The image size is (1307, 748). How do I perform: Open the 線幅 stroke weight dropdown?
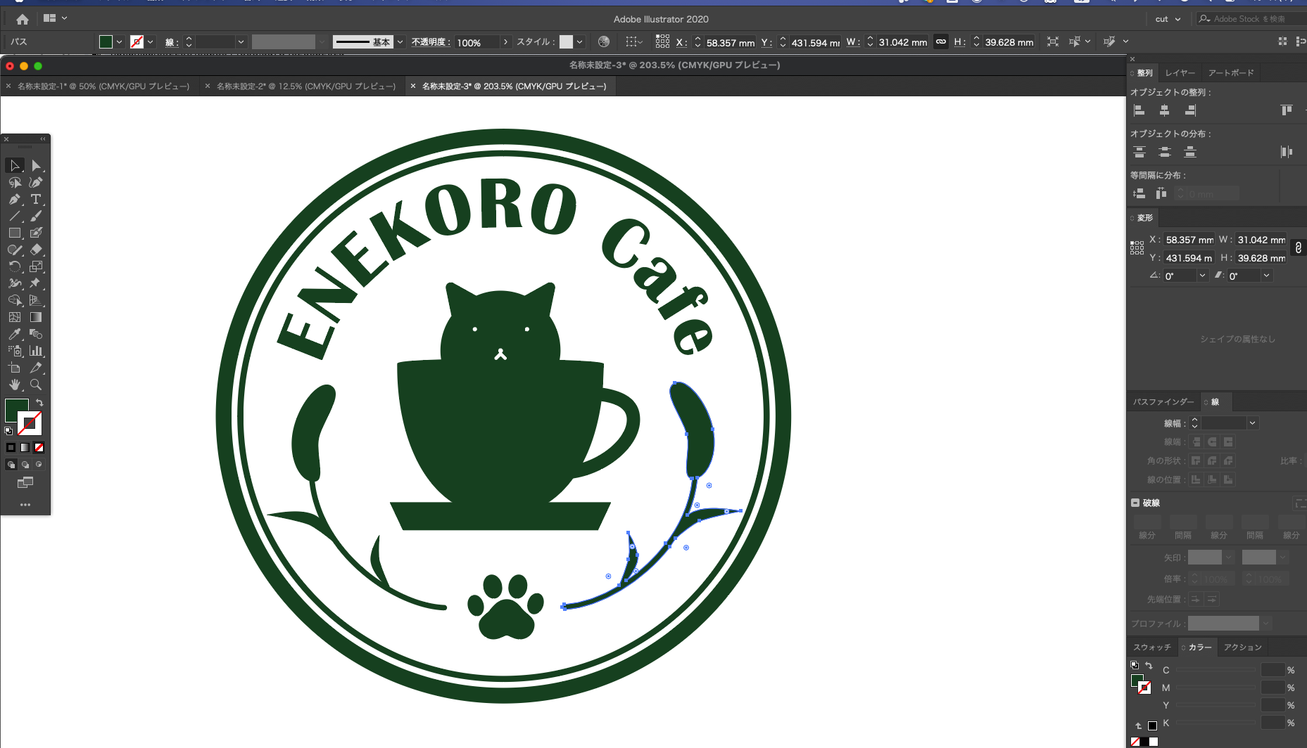1252,423
